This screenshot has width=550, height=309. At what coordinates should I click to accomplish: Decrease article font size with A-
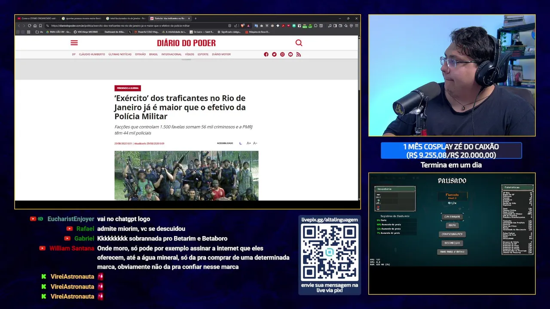point(255,143)
